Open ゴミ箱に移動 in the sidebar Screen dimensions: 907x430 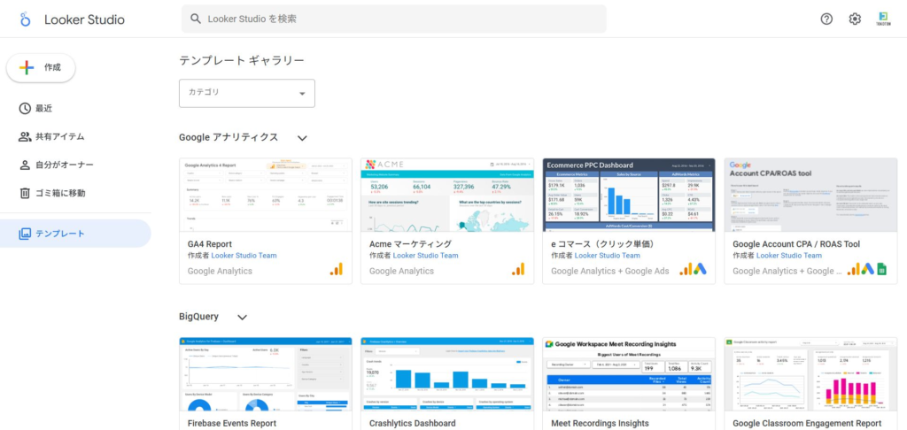pos(60,193)
